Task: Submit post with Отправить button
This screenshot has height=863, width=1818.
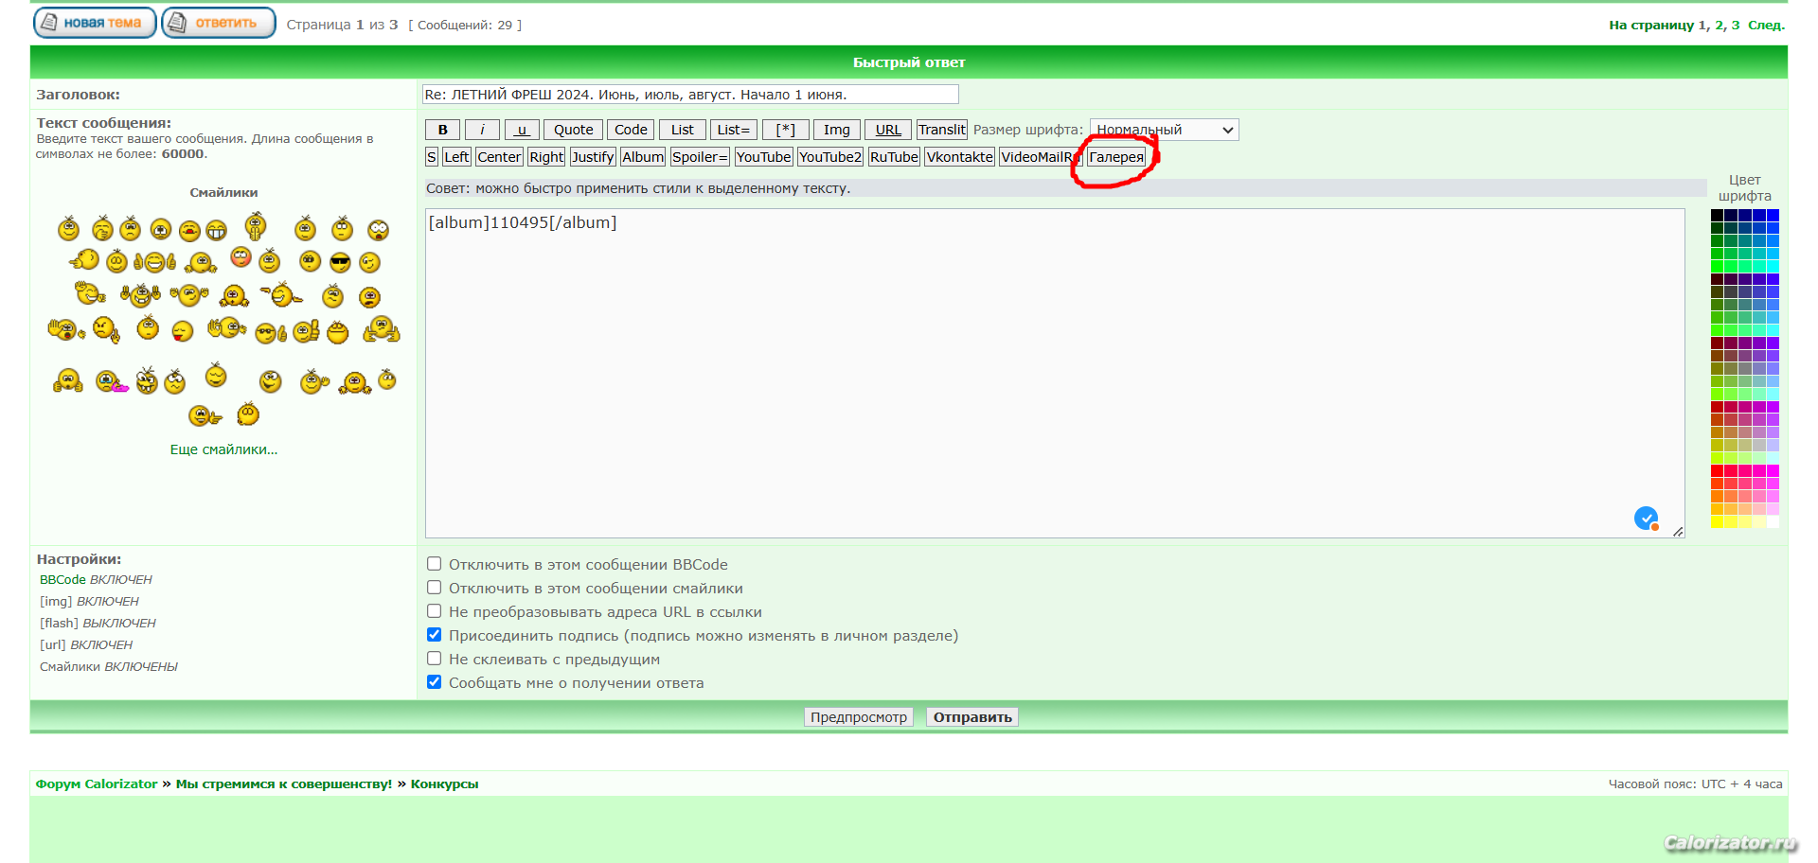Action: [x=972, y=717]
